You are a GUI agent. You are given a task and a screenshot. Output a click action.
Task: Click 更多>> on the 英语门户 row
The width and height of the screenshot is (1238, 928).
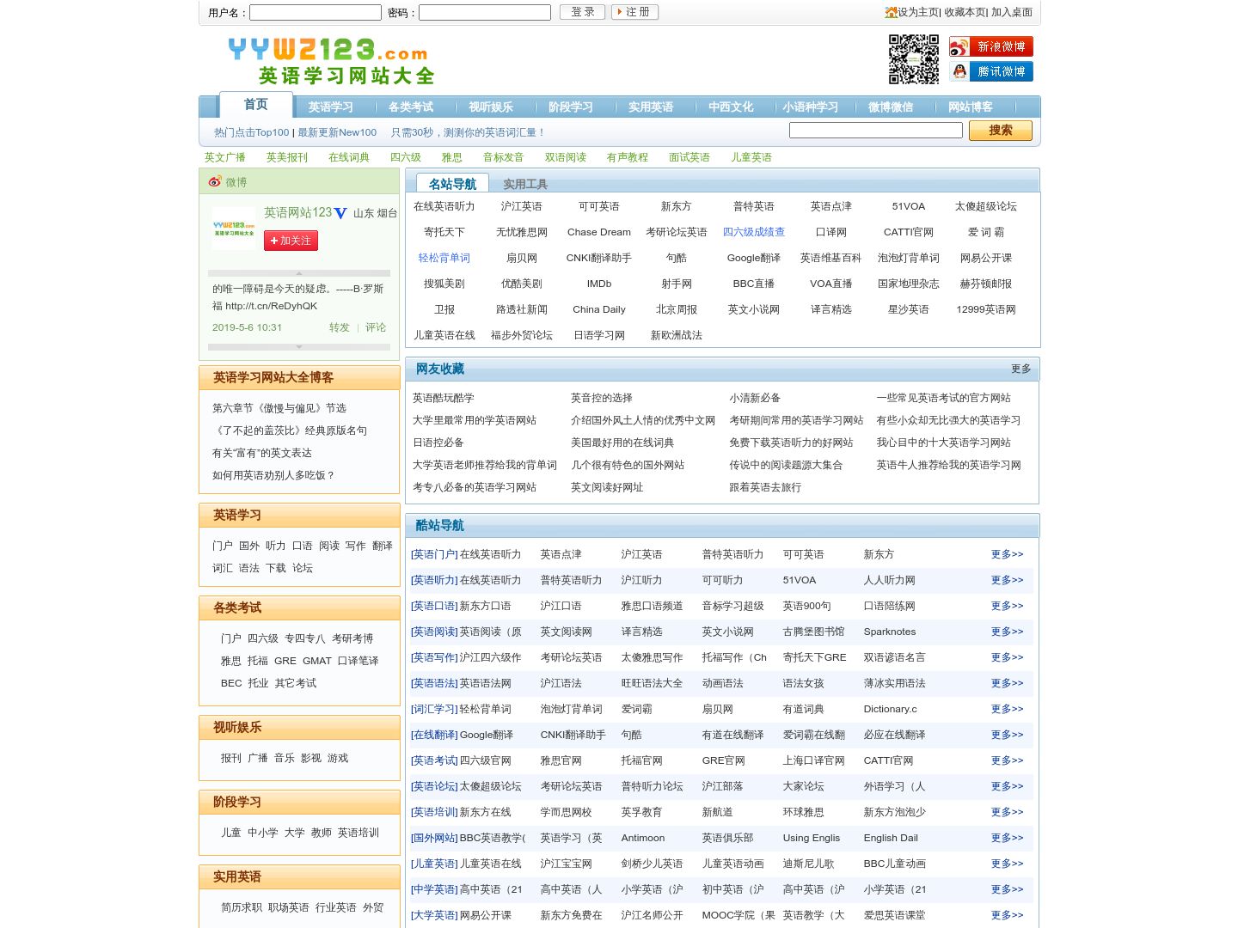coord(1008,554)
